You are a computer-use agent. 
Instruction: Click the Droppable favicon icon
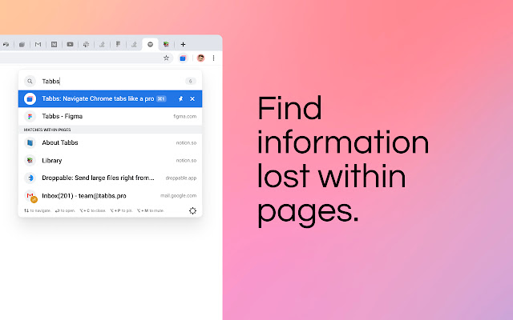point(30,178)
